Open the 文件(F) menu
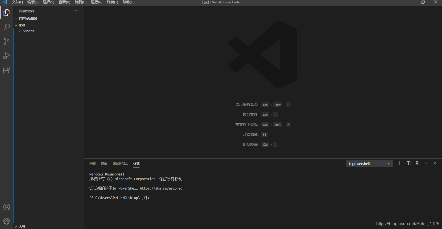 click(x=17, y=2)
